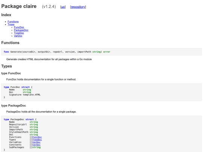Click the 'error' return type
This screenshot has width=203, height=152.
pyautogui.click(x=107, y=52)
